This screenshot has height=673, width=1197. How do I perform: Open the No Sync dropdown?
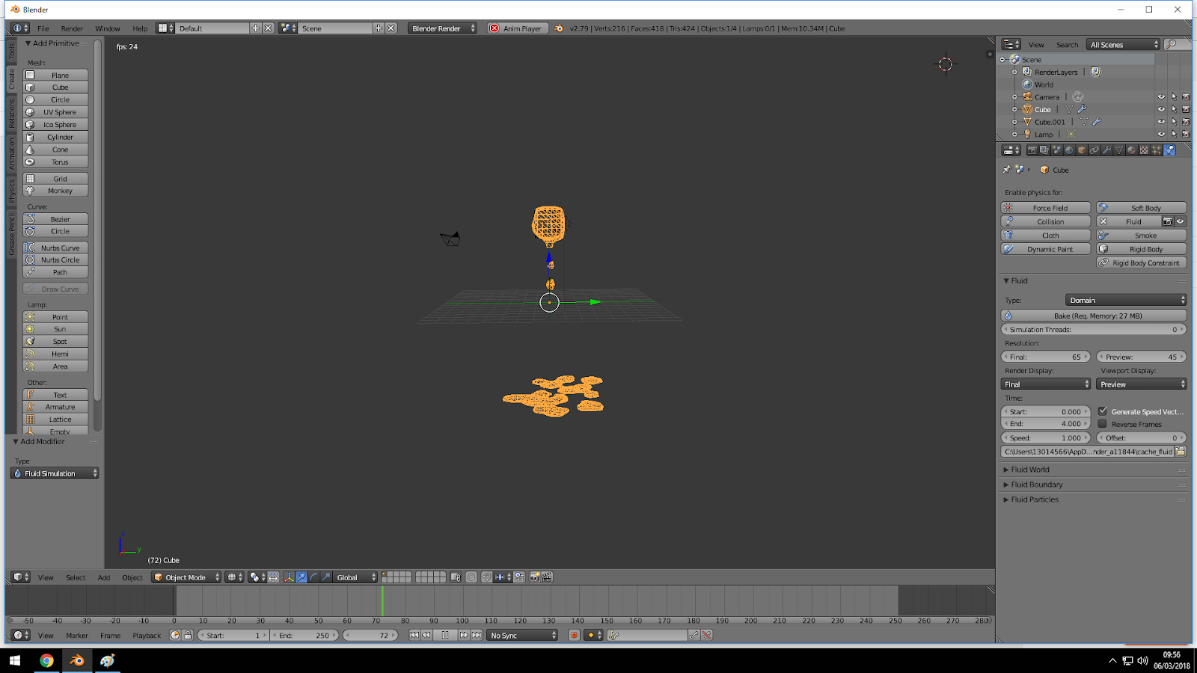(521, 635)
